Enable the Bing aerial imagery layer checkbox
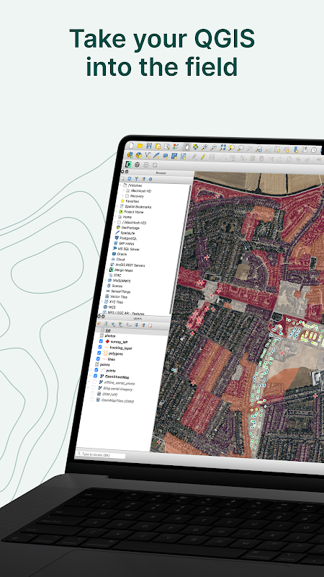324x577 pixels. coord(94,387)
